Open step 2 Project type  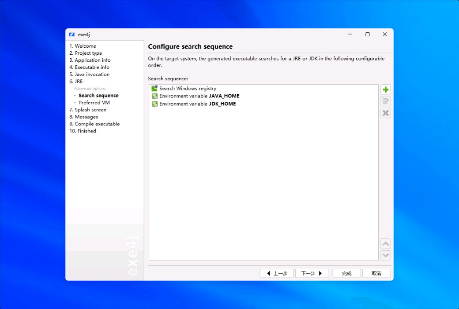(86, 53)
